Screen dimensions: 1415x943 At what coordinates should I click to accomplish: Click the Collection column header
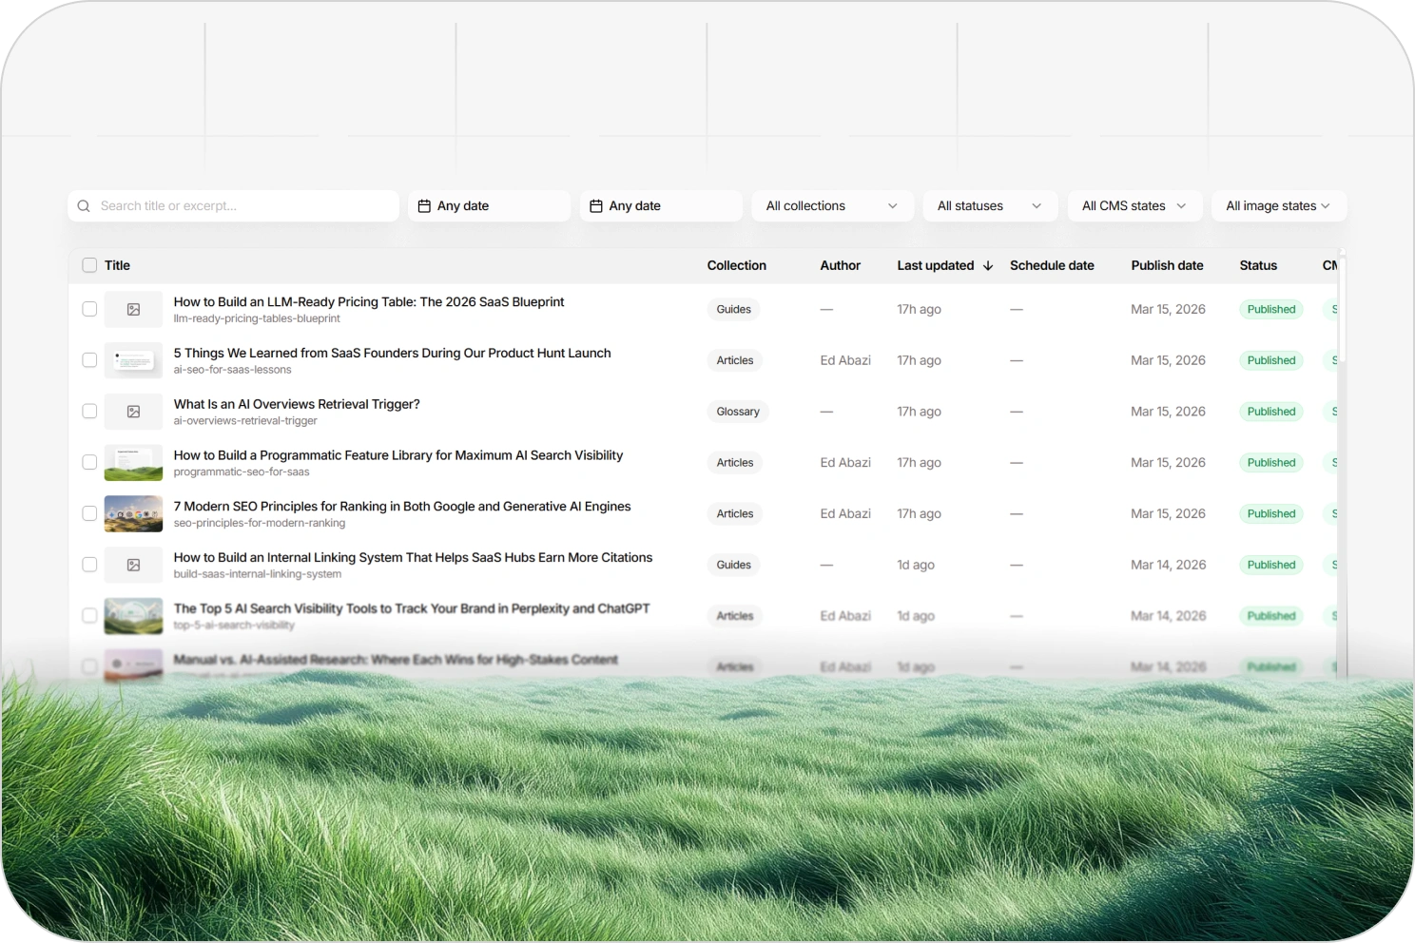737,265
